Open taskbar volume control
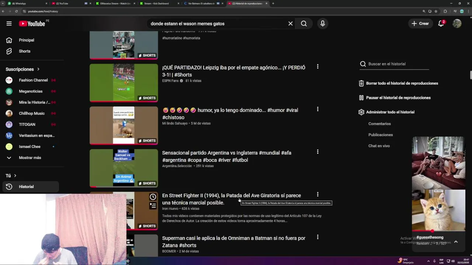This screenshot has height=265, width=472. 453,261
